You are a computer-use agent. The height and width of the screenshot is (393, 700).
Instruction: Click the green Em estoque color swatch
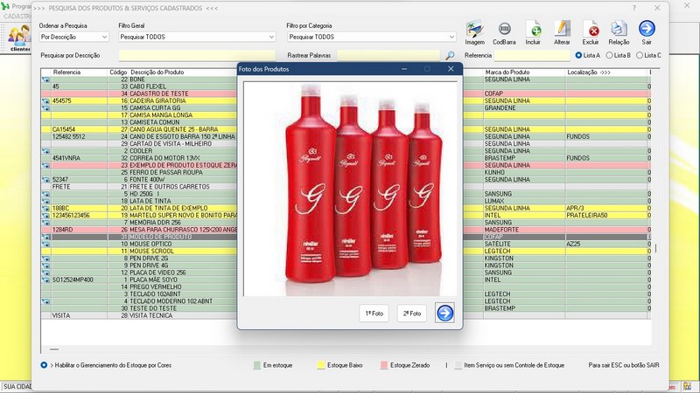coord(256,365)
